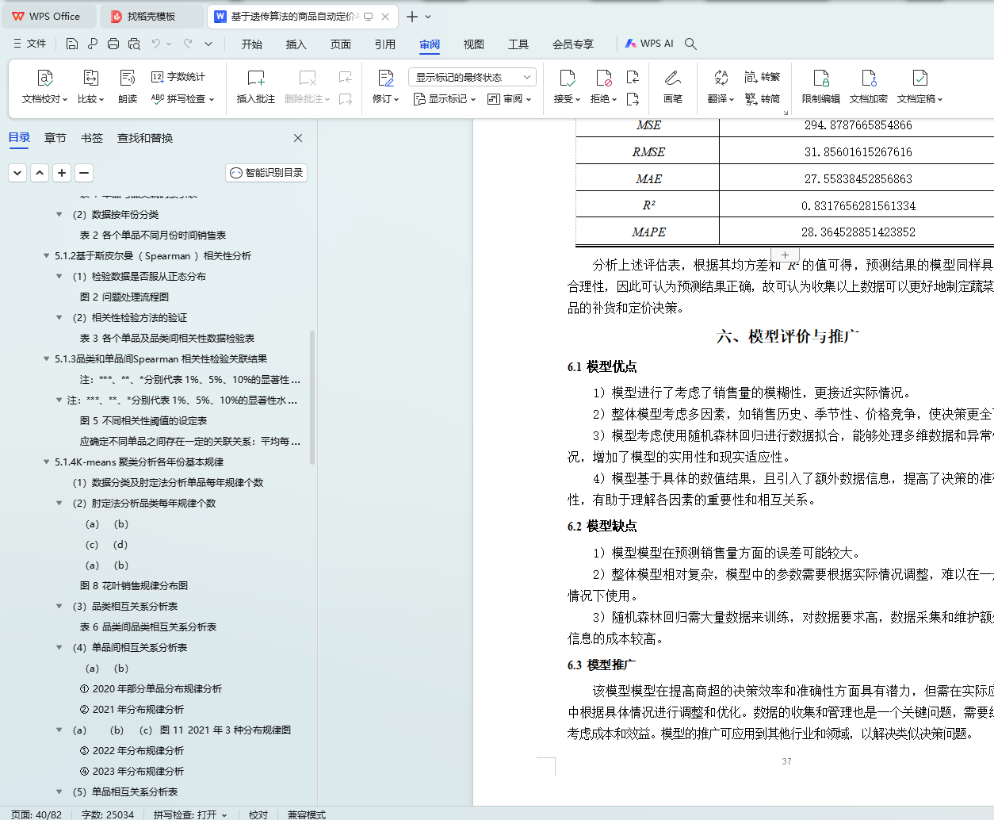The image size is (994, 820).
Task: Click the outline expand-down arrow button
Action: 17,173
